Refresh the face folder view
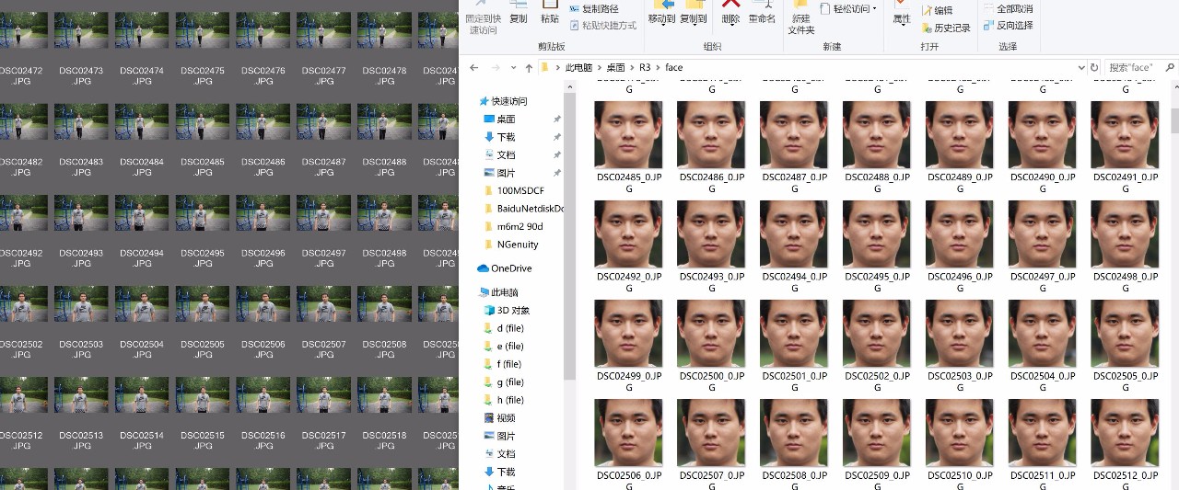 (1094, 68)
